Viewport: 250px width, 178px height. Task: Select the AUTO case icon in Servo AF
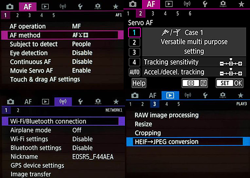134,72
